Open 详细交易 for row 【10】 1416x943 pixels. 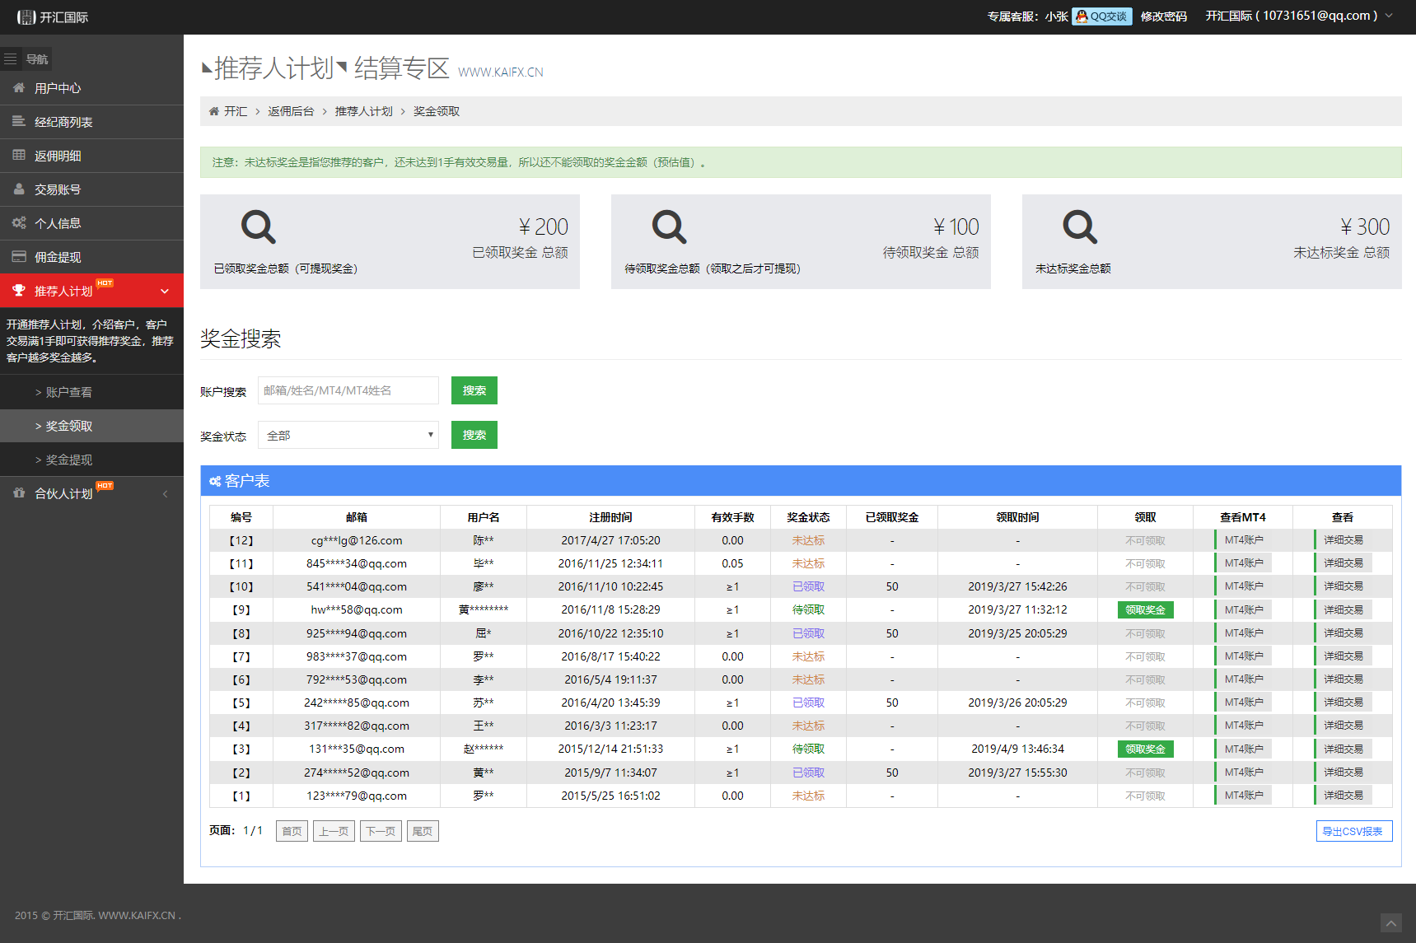pyautogui.click(x=1343, y=586)
